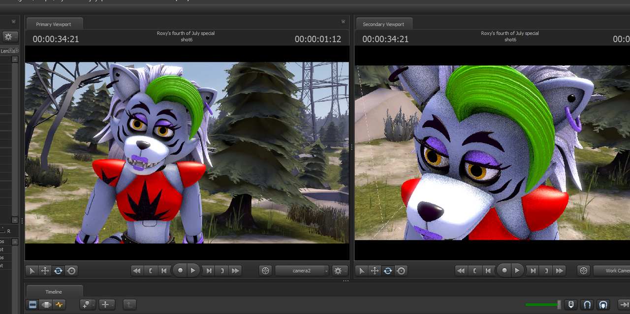Open the Timeline tab
This screenshot has width=630, height=314.
54,291
